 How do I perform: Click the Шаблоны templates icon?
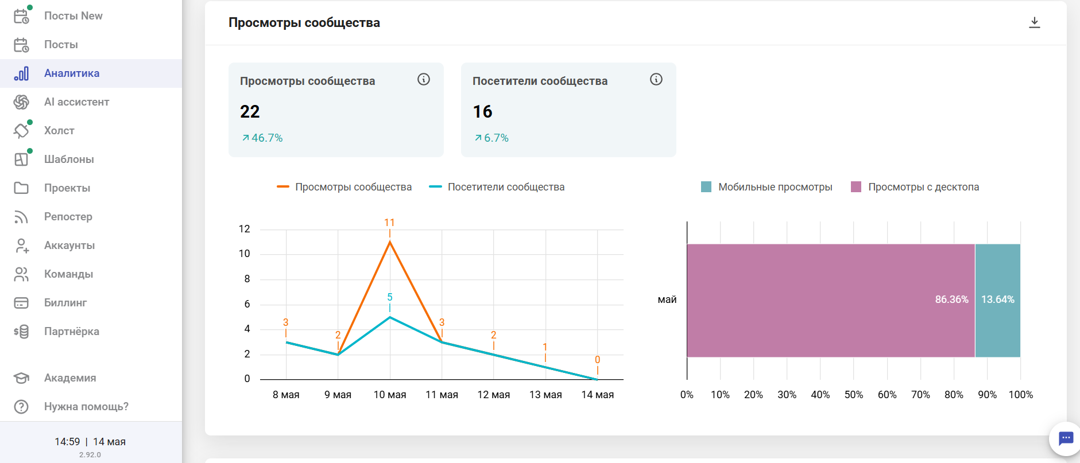21,159
